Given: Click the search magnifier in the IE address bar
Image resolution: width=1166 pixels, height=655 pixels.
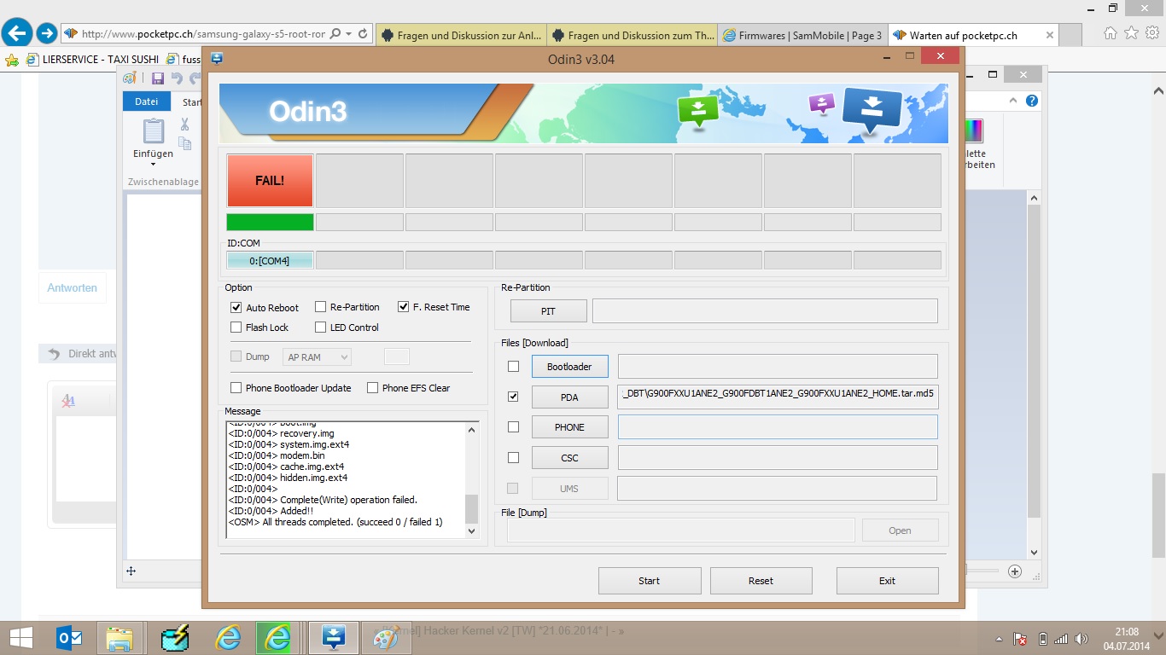Looking at the screenshot, I should (x=335, y=34).
